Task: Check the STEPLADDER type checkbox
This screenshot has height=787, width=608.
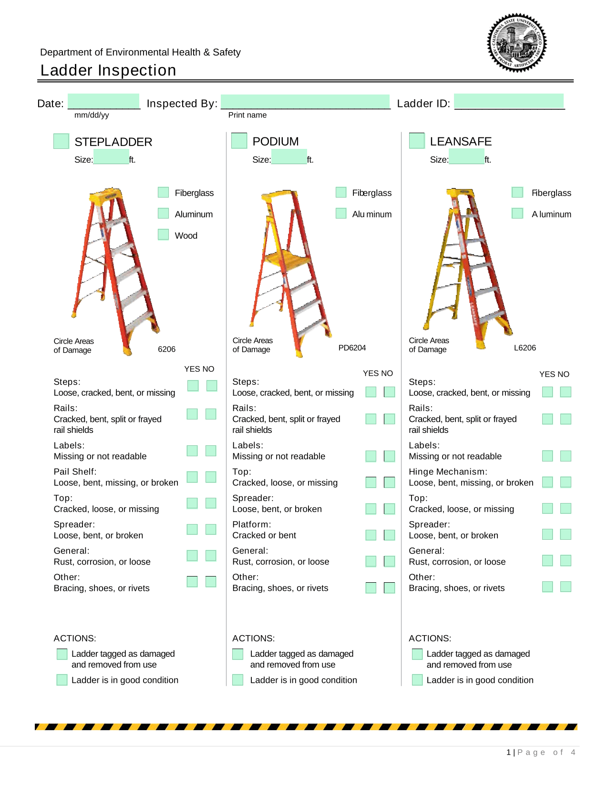Action: [x=61, y=141]
